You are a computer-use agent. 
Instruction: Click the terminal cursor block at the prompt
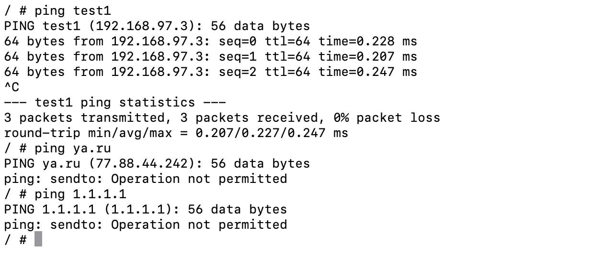pyautogui.click(x=38, y=239)
